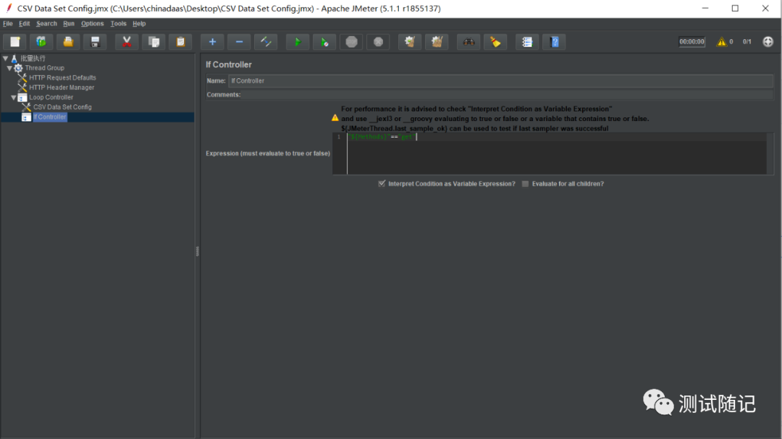Click the split pane divider handle
Screen dimensions: 782x439
point(198,251)
